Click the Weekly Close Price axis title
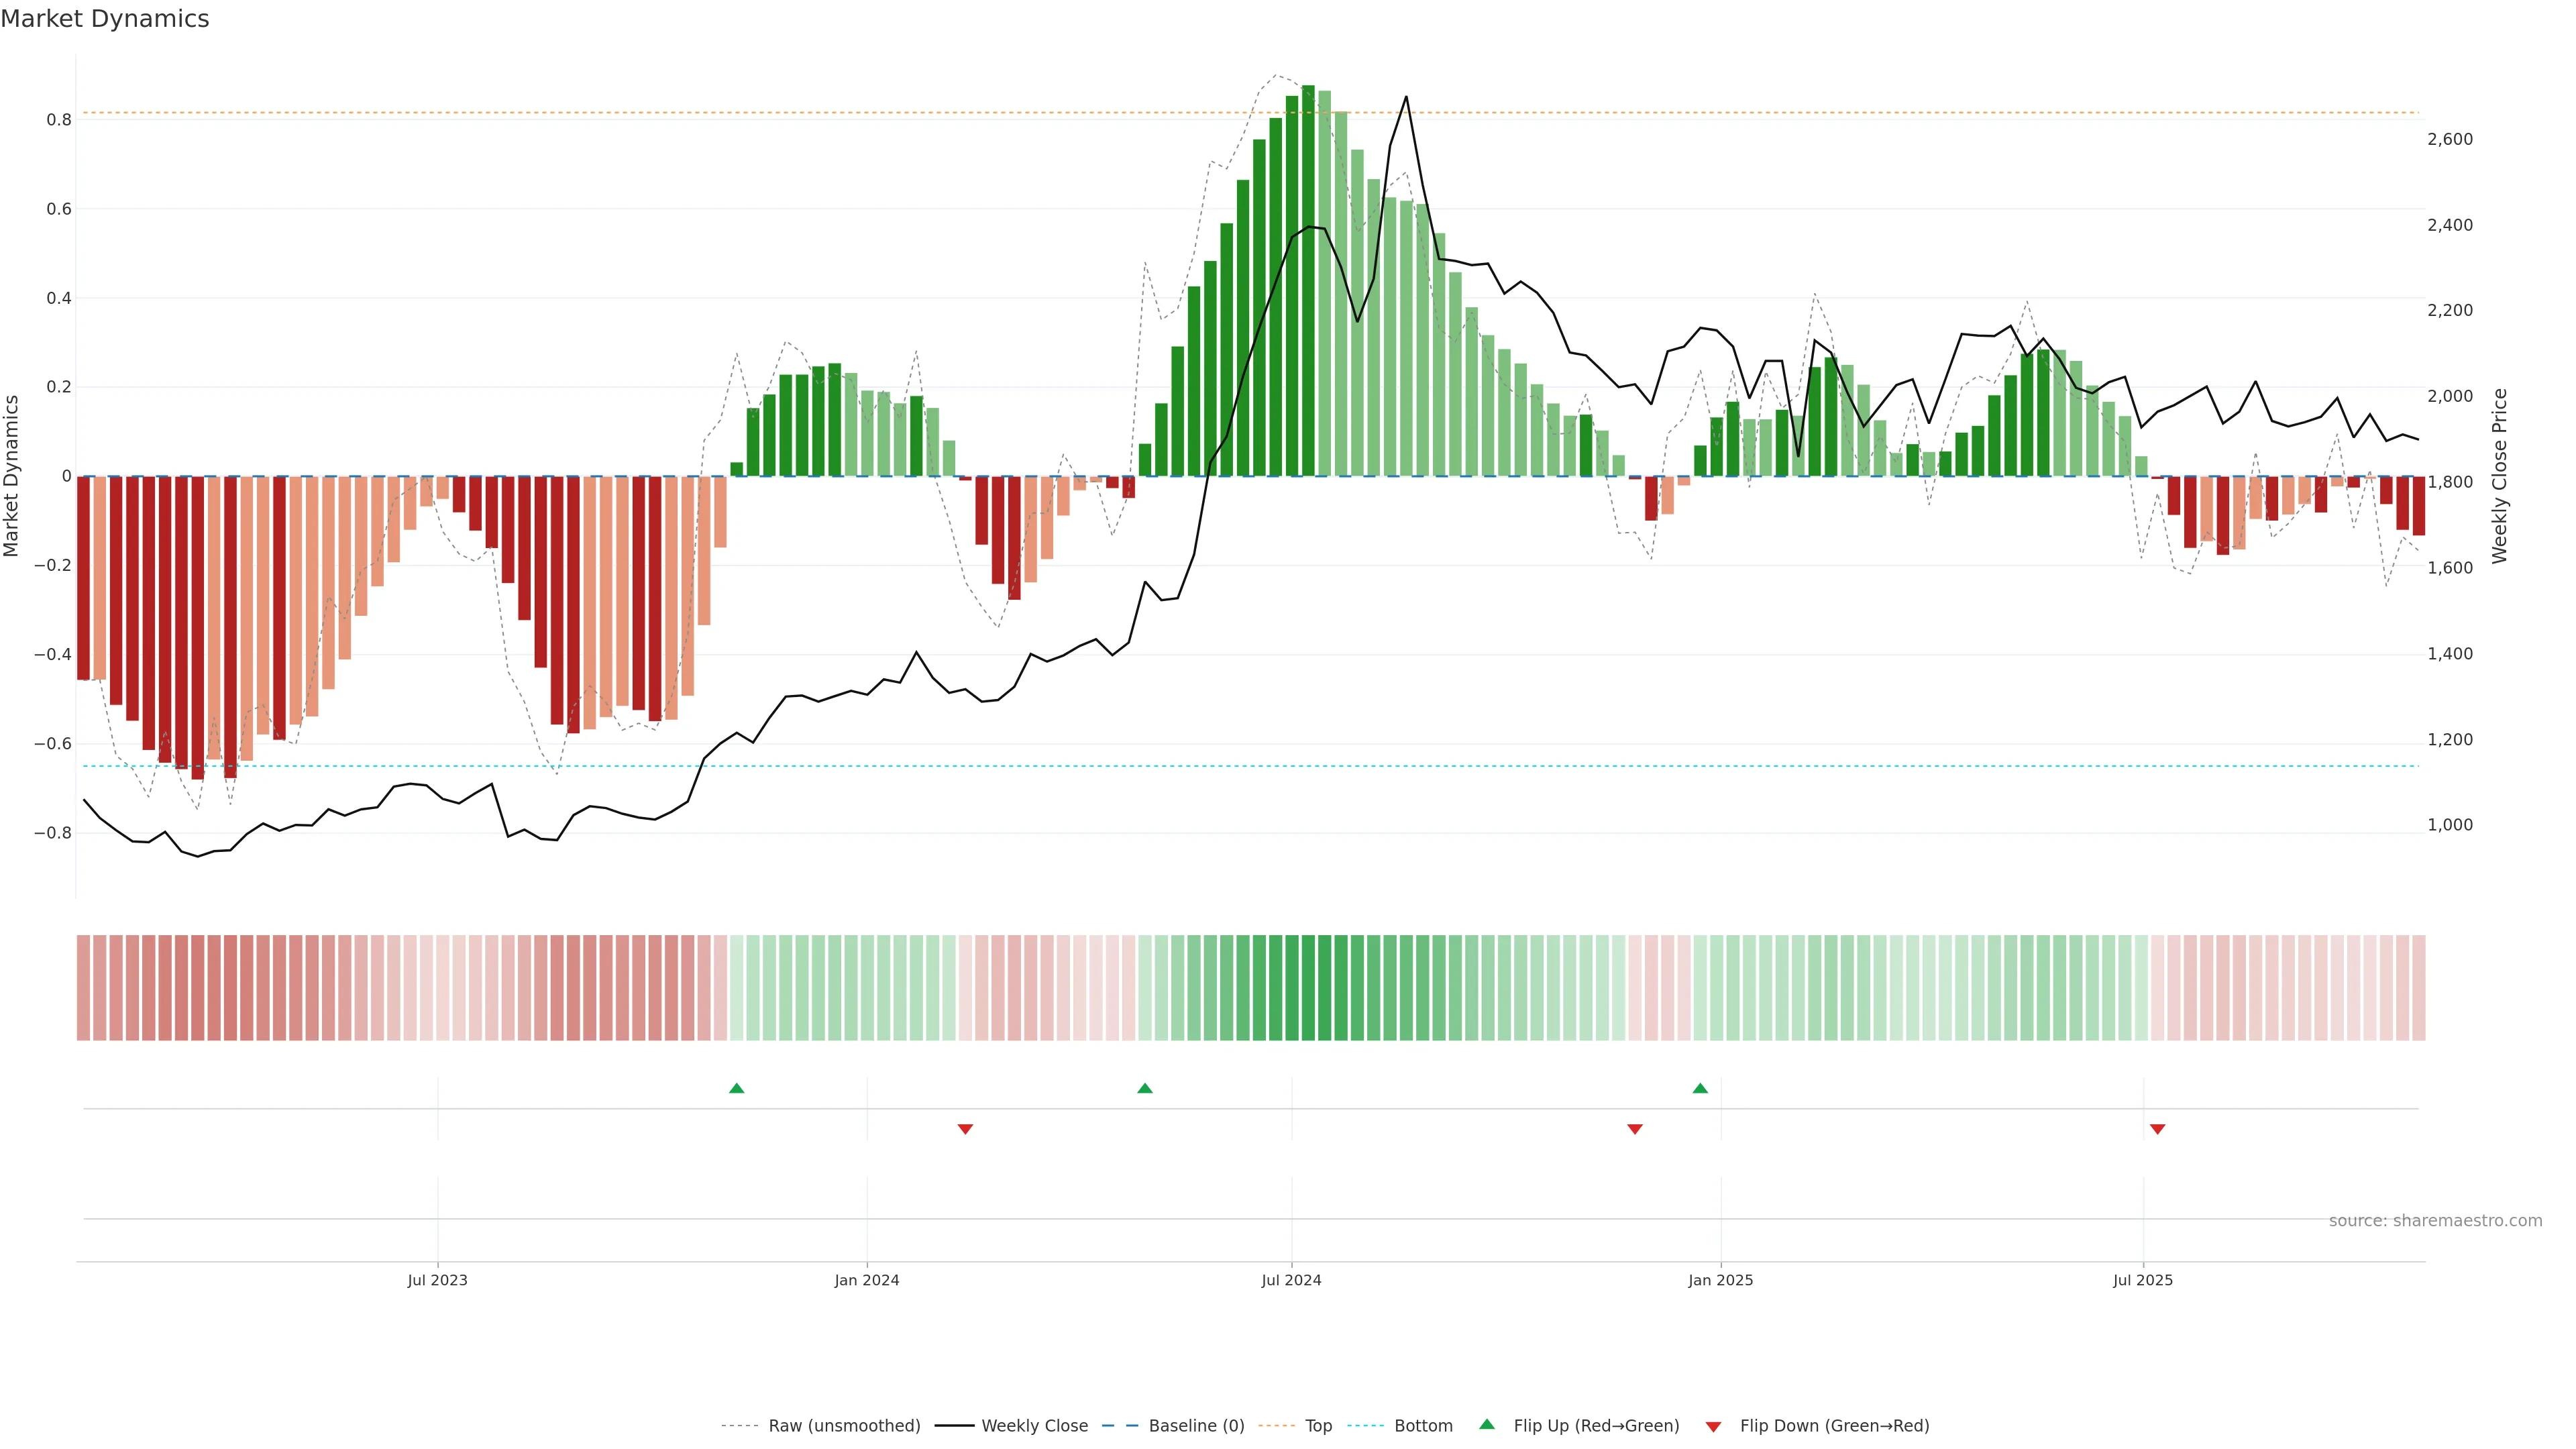The image size is (2576, 1449). coord(2500,476)
